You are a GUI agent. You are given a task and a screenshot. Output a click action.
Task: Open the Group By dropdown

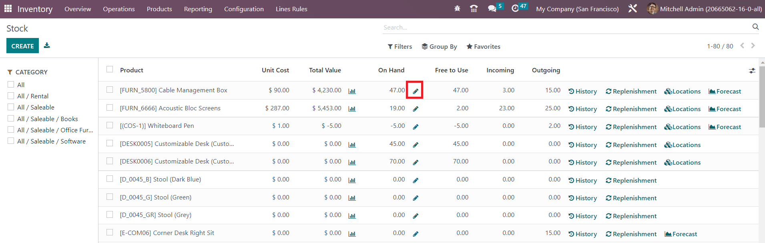pyautogui.click(x=439, y=47)
